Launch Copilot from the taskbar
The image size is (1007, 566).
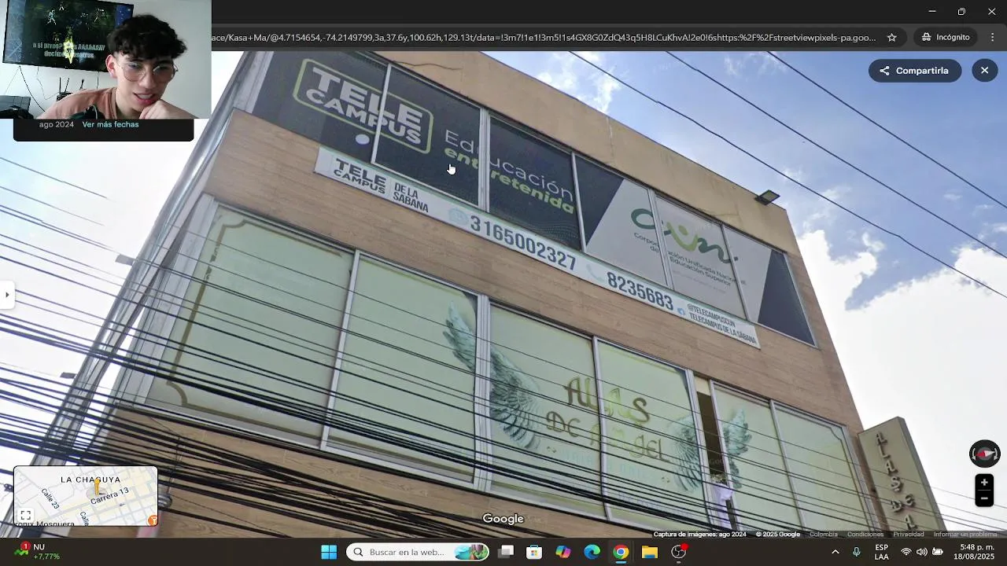[x=563, y=552]
